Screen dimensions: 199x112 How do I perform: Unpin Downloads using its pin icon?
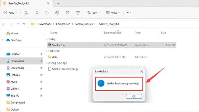pyautogui.click(x=41, y=61)
